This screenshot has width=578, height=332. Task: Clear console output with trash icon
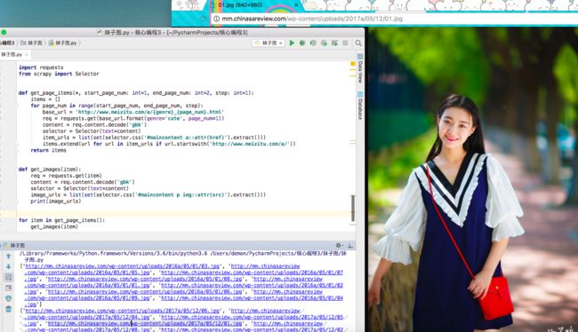pos(9,309)
